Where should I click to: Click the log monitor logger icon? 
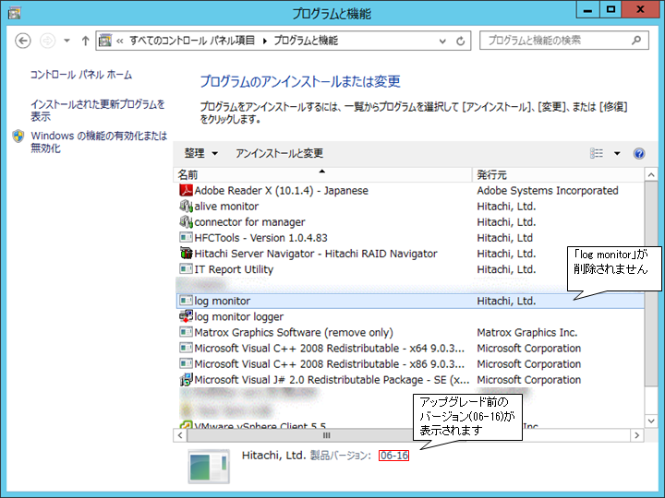186,316
